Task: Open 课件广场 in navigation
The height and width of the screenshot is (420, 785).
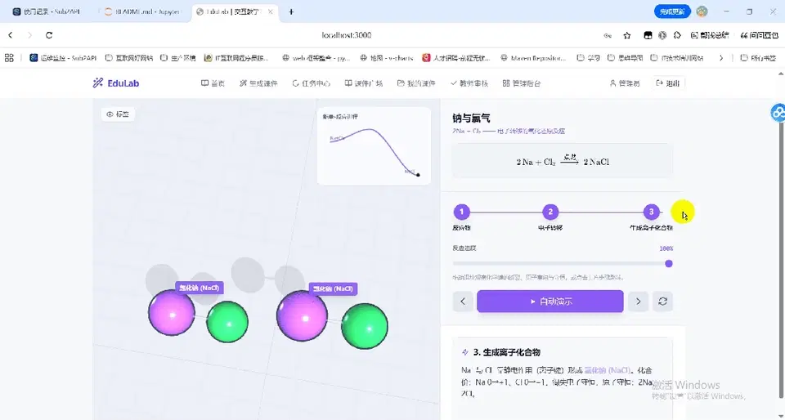Action: pos(363,83)
